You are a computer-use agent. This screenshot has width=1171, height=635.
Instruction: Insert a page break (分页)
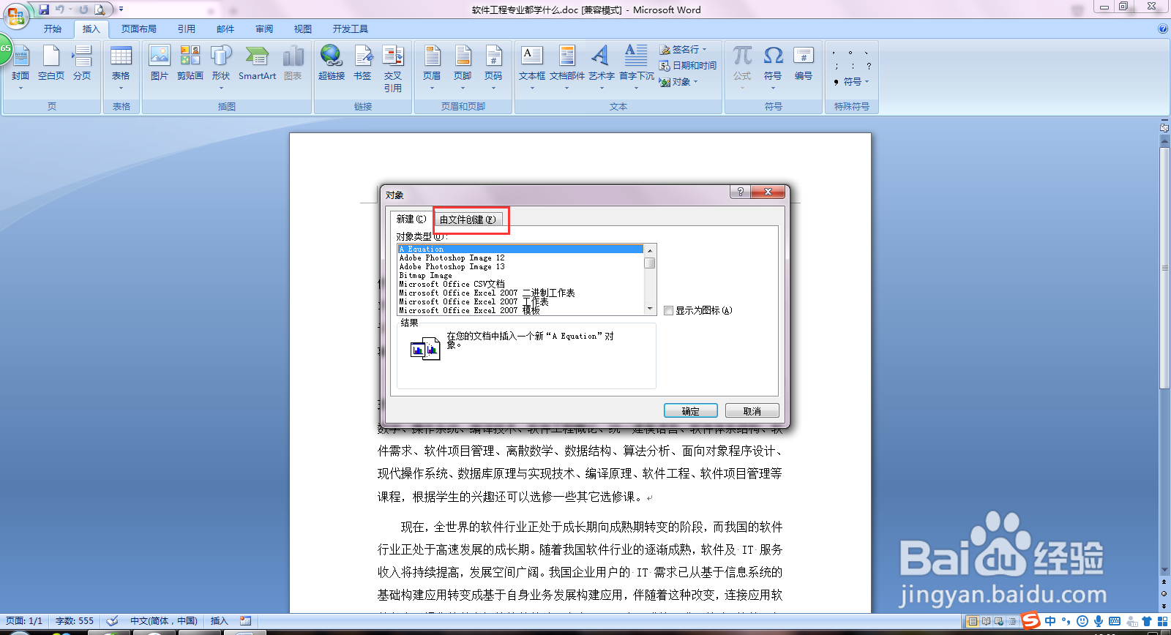coord(82,63)
